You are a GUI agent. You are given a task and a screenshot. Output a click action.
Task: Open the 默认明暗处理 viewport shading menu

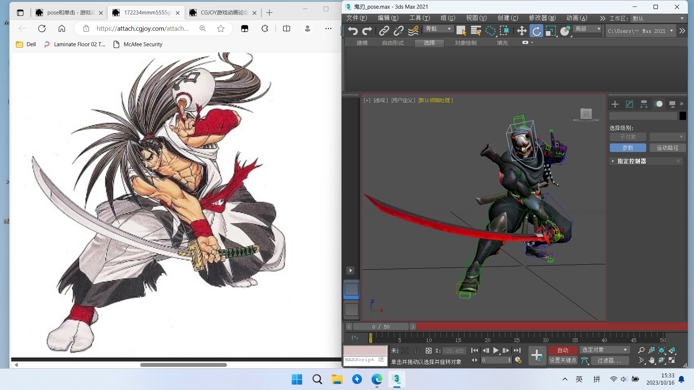tap(436, 100)
